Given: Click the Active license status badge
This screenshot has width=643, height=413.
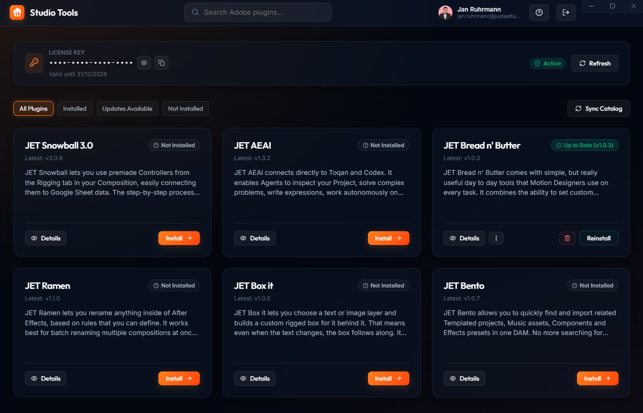Looking at the screenshot, I should (x=547, y=63).
